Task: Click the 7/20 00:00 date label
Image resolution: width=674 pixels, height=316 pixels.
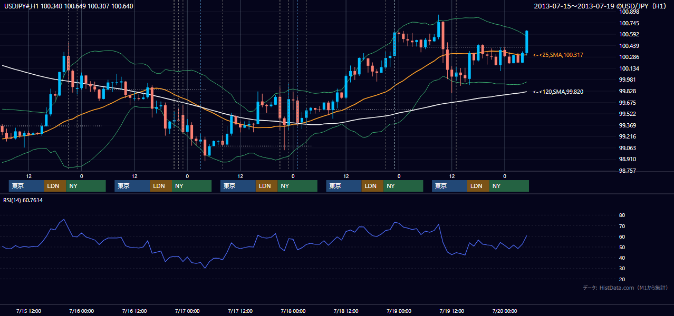Action: pyautogui.click(x=505, y=311)
